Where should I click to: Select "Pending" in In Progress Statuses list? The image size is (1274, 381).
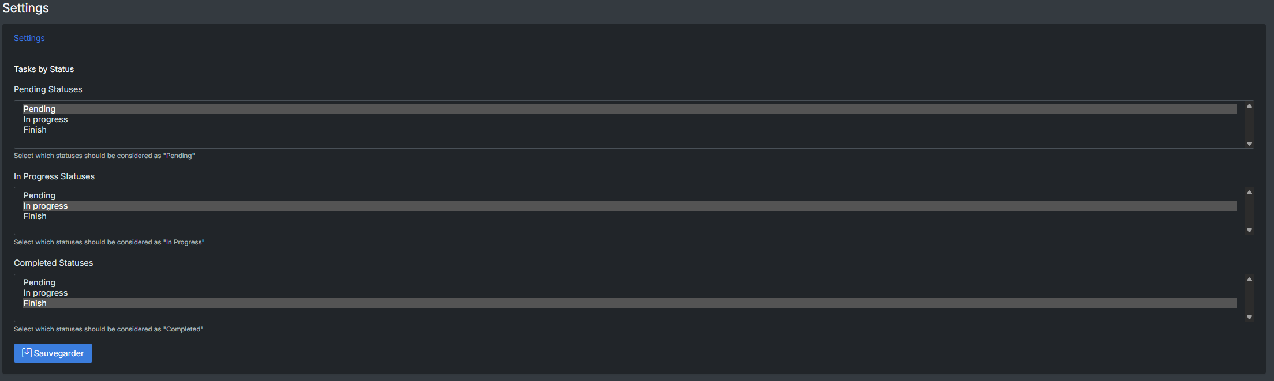coord(629,195)
